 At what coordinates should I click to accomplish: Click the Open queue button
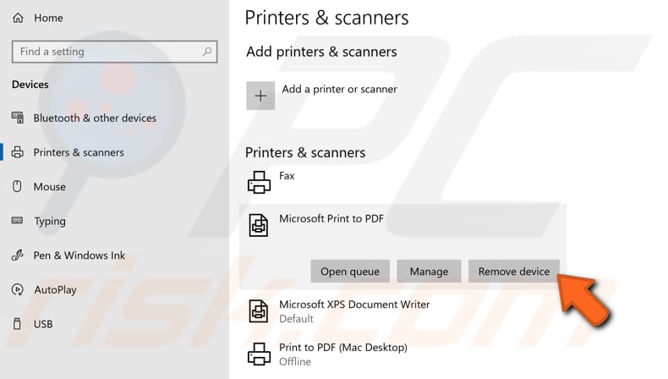[x=350, y=272]
